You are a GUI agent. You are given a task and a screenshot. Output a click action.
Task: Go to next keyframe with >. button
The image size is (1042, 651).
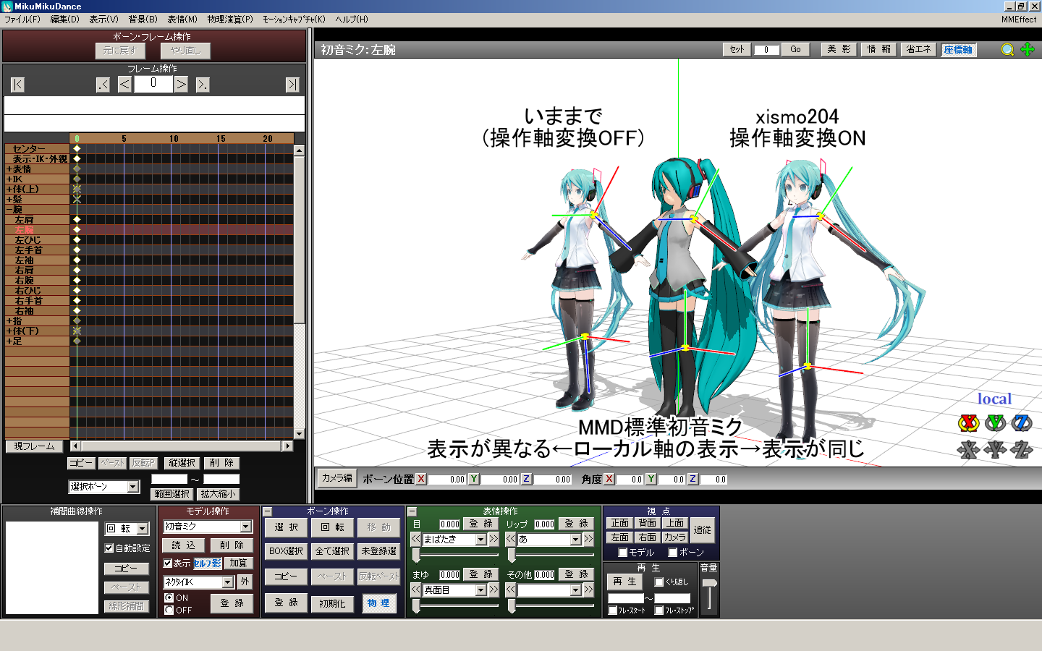point(203,85)
